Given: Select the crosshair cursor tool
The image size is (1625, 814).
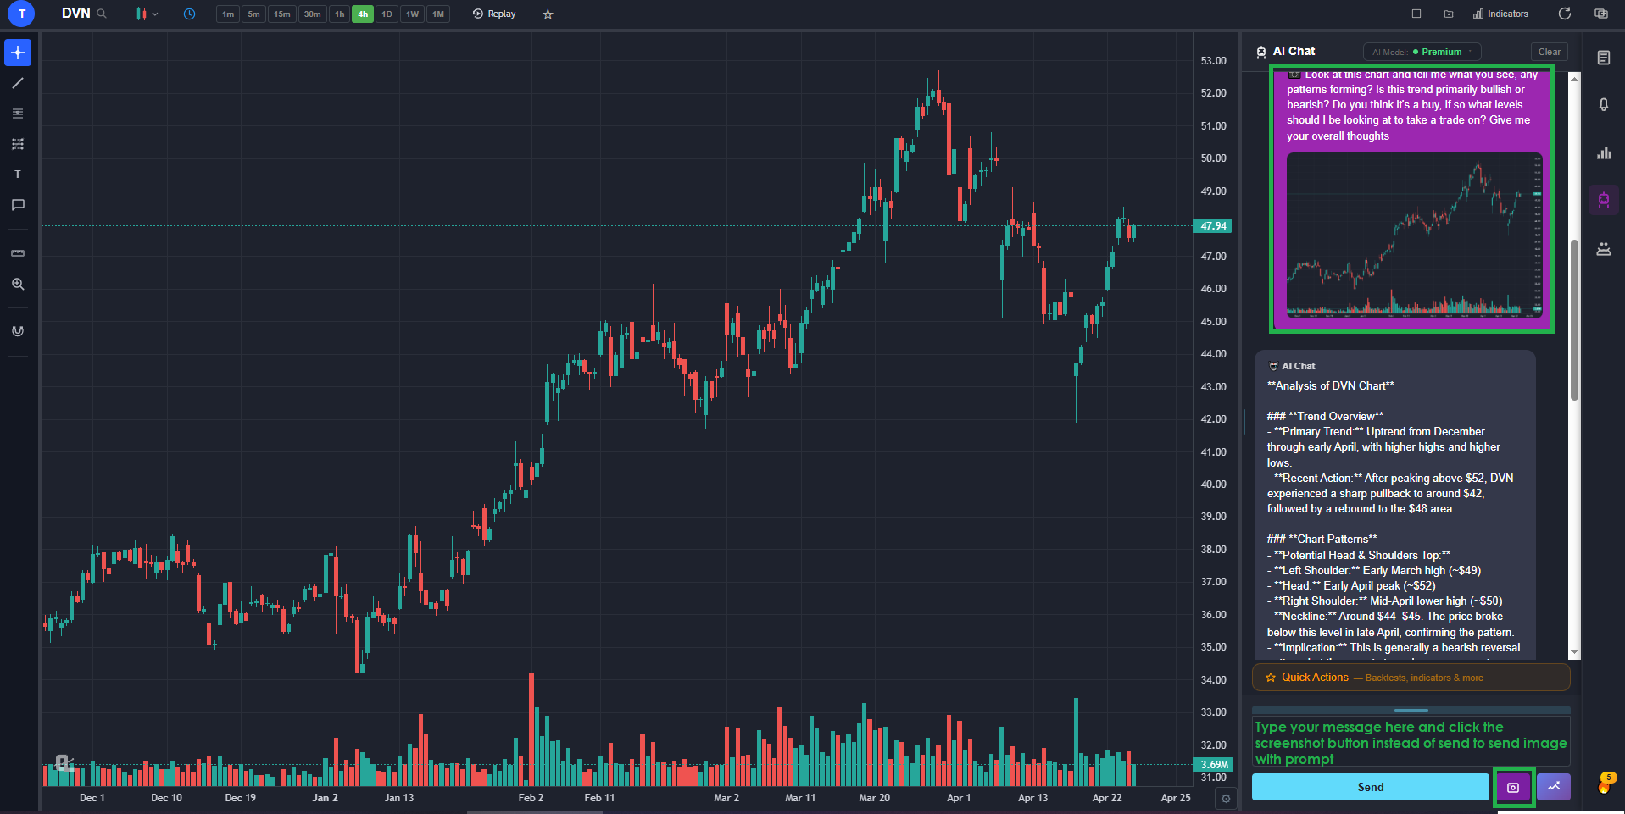Looking at the screenshot, I should (18, 53).
